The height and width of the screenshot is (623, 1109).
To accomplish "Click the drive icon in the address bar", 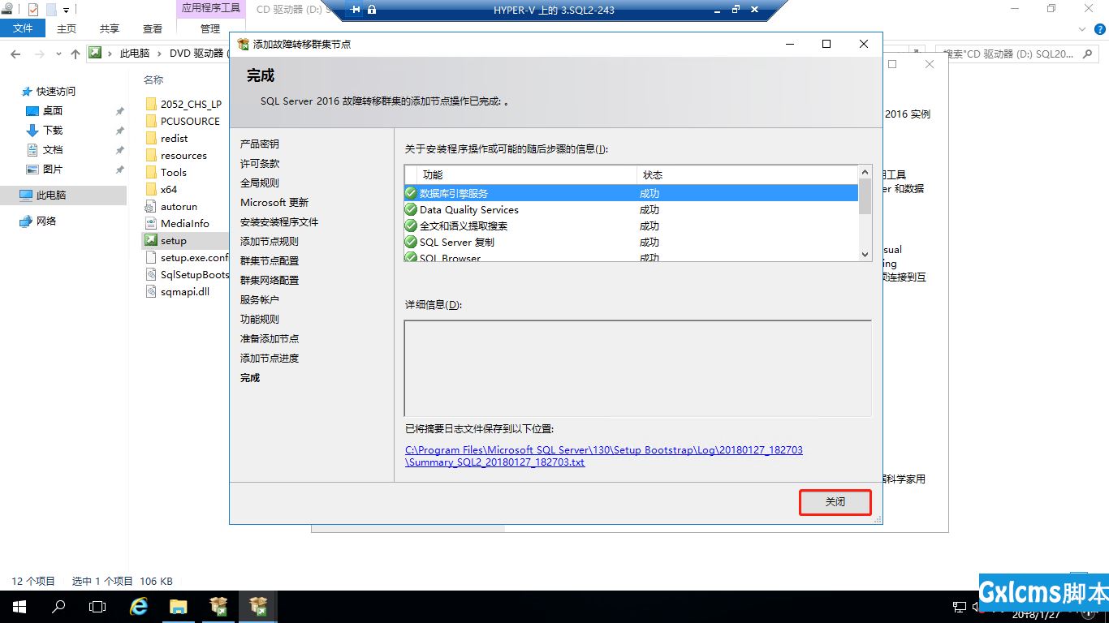I will [96, 53].
